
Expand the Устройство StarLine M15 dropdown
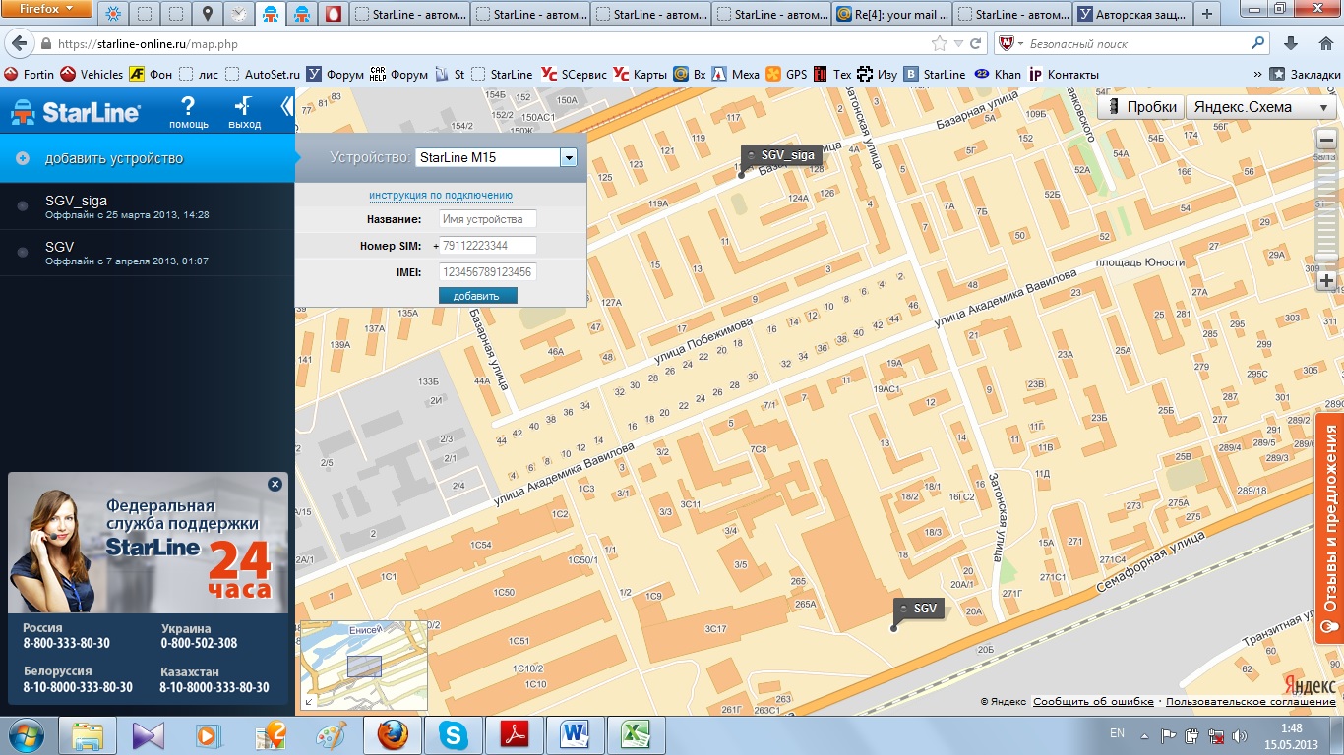[568, 157]
